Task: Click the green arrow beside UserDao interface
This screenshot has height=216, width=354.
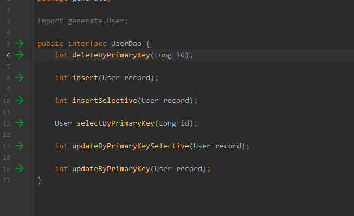Action: coord(20,43)
